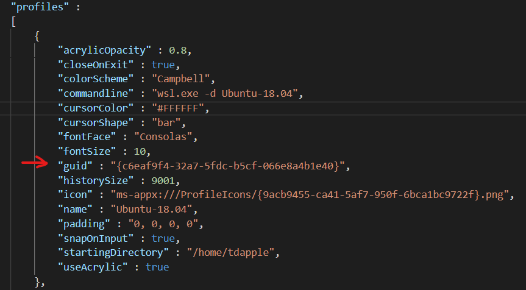The width and height of the screenshot is (526, 290).
Task: Click the "profiles" key at top
Action: click(x=37, y=7)
